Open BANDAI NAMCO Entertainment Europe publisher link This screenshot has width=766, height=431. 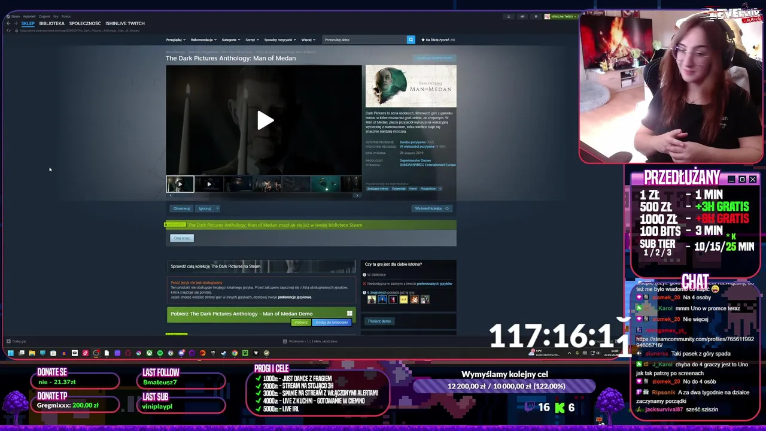(x=428, y=165)
